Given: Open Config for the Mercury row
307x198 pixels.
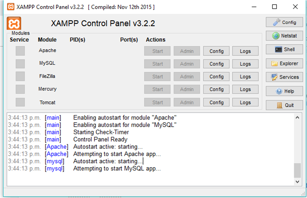Looking at the screenshot, I should [x=216, y=89].
